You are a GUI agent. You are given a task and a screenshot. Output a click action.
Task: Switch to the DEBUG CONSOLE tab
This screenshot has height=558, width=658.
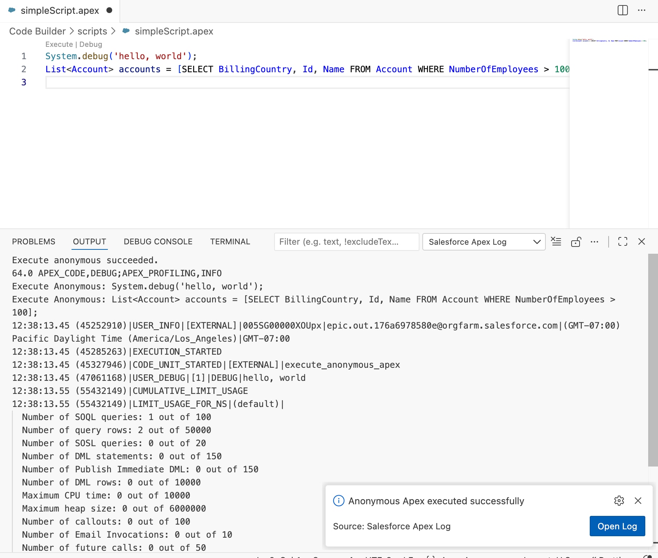[x=158, y=241]
